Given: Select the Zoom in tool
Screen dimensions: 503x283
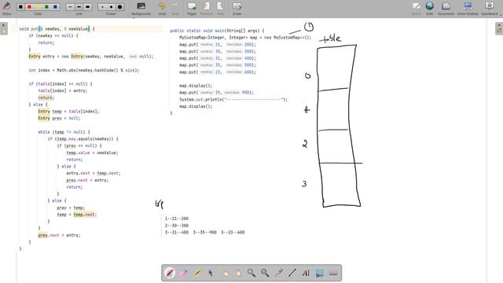Looking at the screenshot, I should tap(251, 273).
